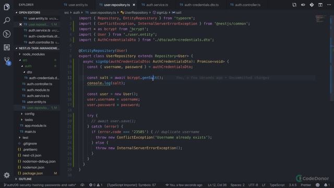Select user.entity.ts in Open Editors list
This screenshot has width=334, height=188.
(38, 19)
